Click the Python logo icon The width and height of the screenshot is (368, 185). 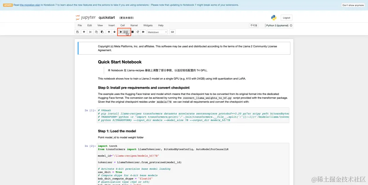(x=274, y=18)
